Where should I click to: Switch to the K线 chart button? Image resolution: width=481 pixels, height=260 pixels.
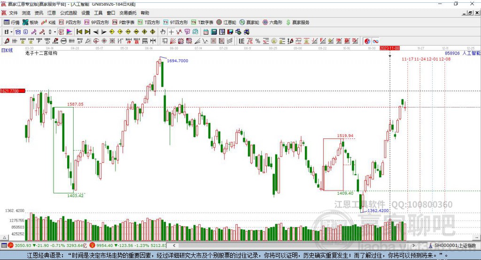click(x=48, y=23)
